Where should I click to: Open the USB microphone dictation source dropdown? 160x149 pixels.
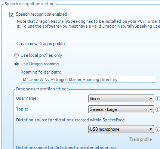(x=121, y=129)
